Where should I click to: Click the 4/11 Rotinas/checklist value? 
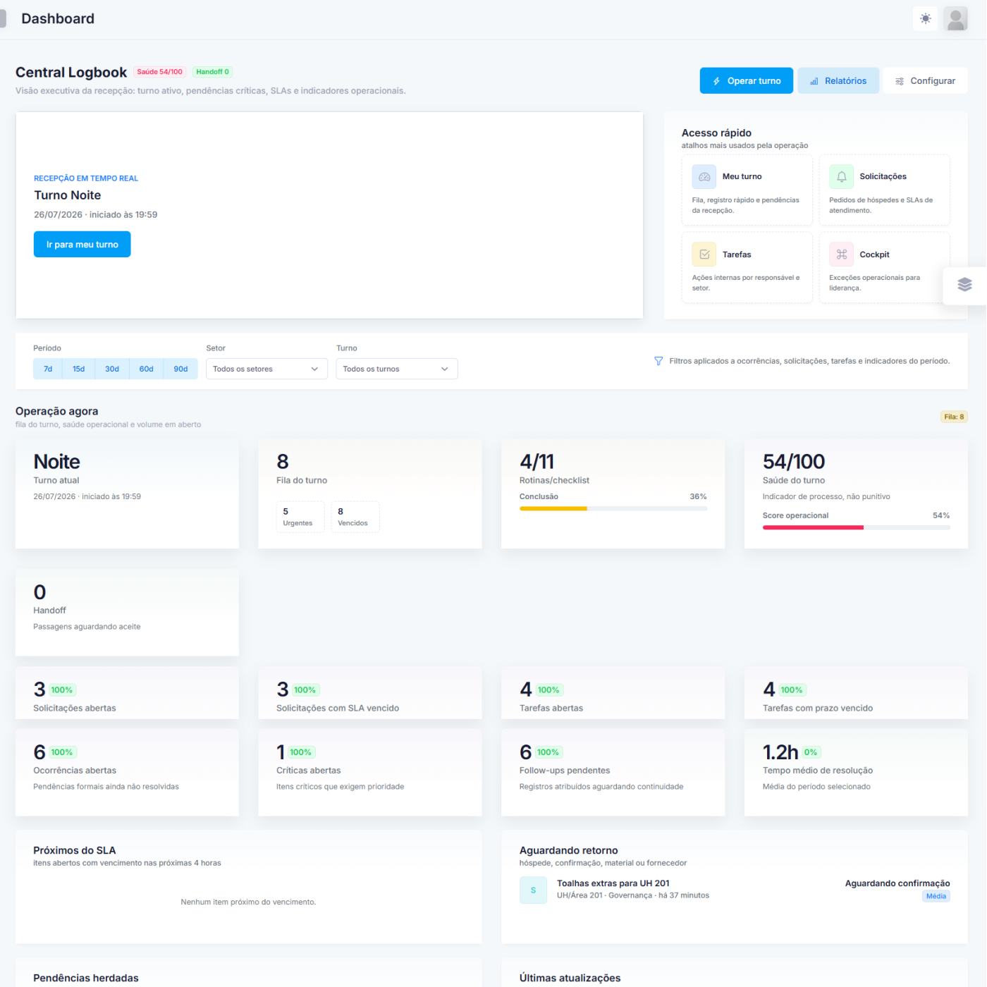click(x=537, y=462)
